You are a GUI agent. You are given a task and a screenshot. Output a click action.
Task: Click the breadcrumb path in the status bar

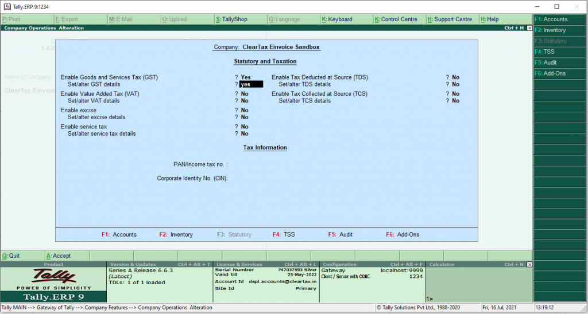click(x=107, y=308)
